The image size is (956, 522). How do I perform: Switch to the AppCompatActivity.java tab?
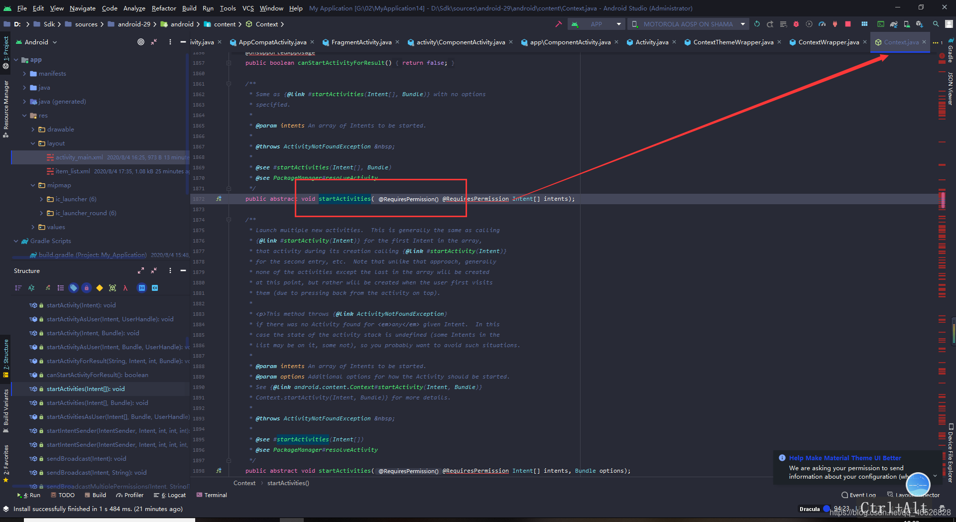point(272,42)
